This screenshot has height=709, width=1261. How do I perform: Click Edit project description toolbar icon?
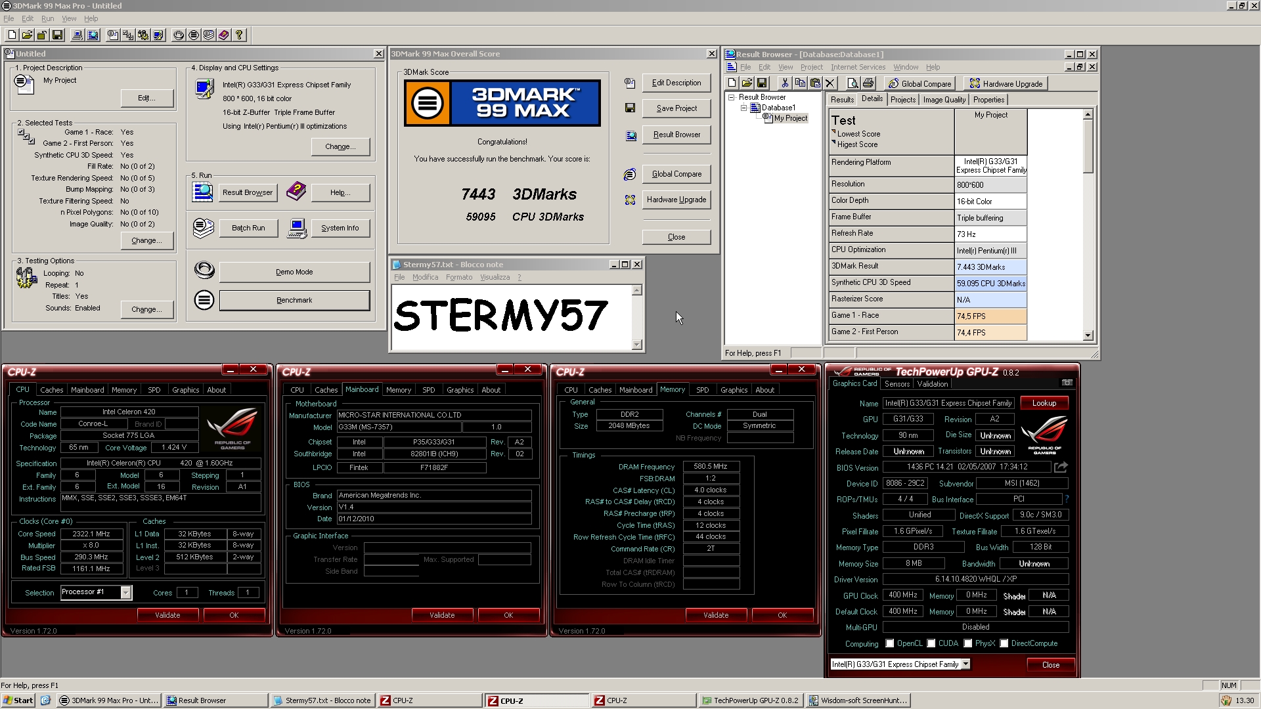(113, 35)
